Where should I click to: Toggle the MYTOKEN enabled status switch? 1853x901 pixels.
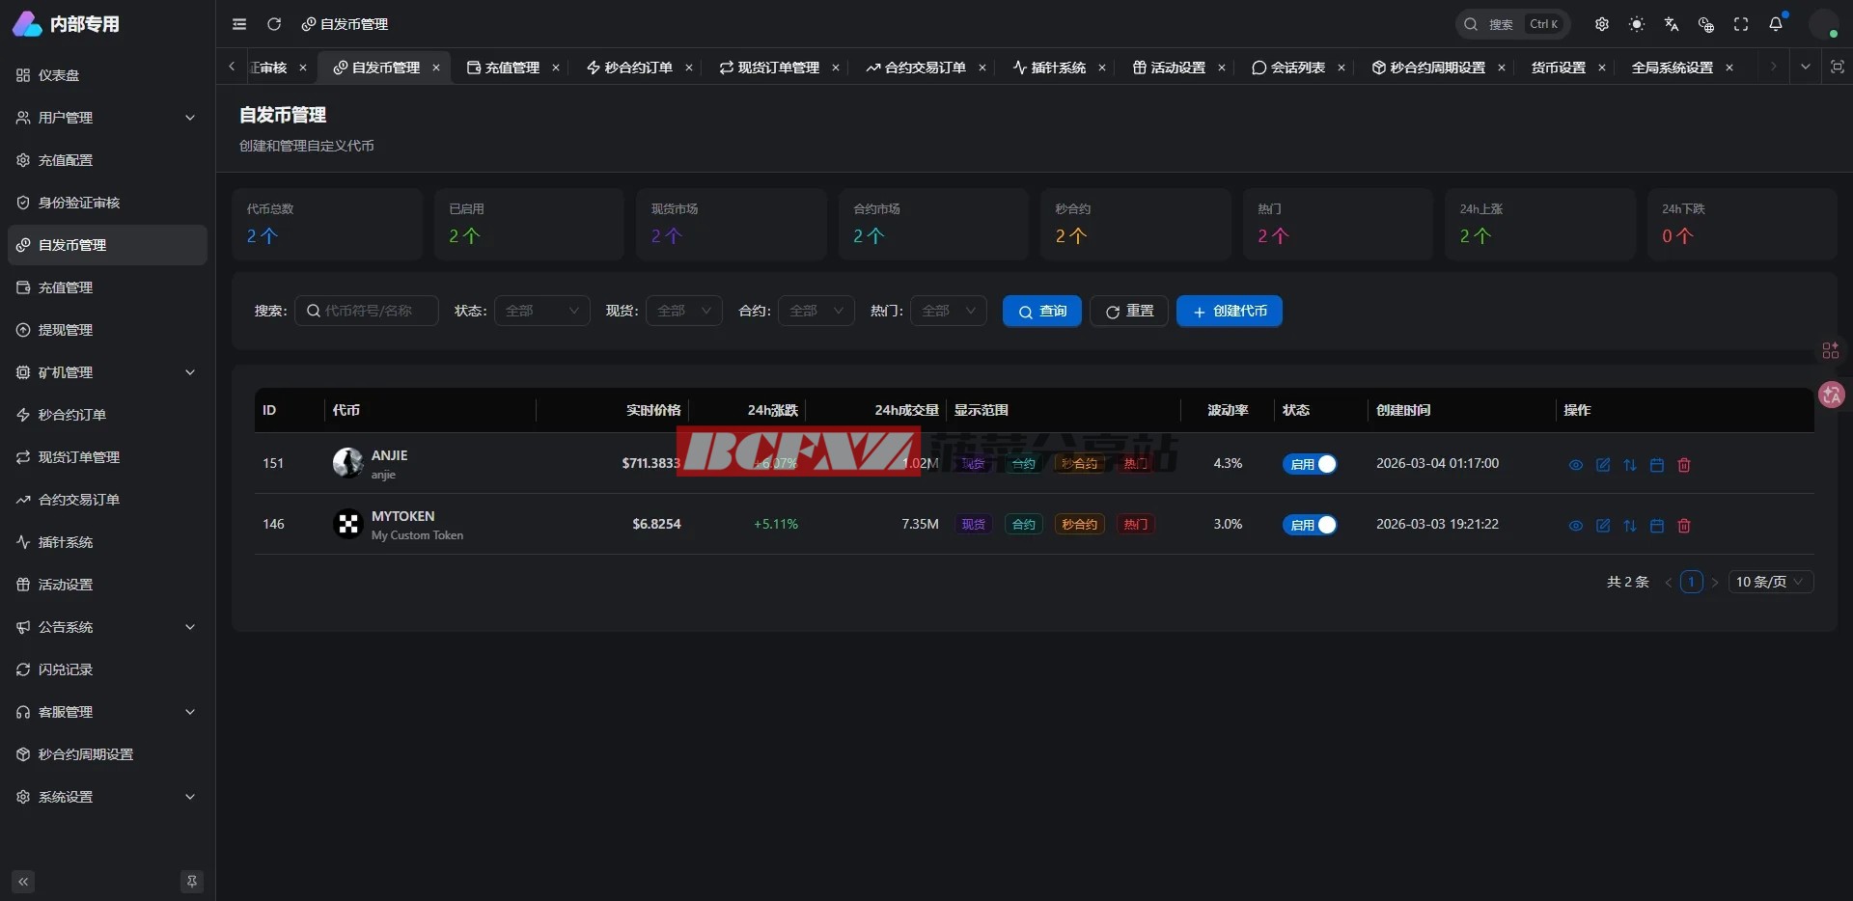point(1310,525)
